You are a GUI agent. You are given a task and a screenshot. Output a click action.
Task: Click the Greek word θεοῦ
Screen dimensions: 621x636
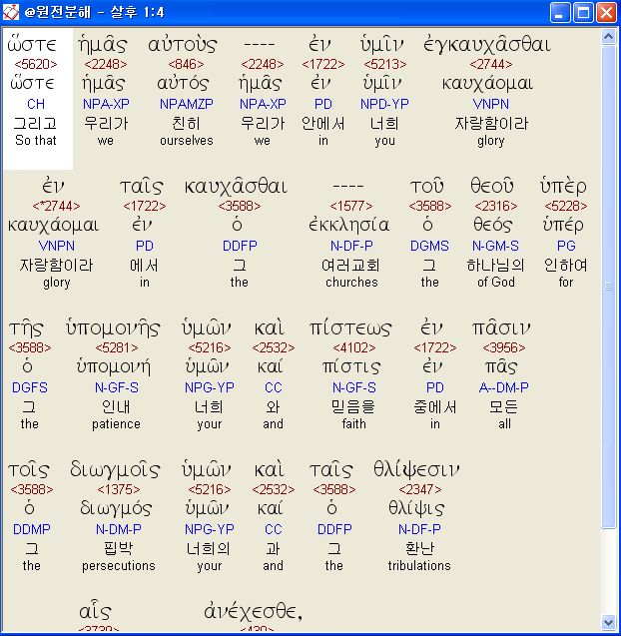tap(492, 186)
